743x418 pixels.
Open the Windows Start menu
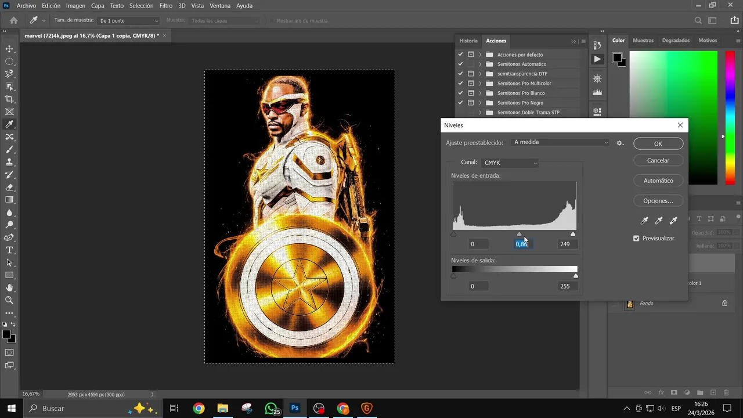click(x=11, y=408)
